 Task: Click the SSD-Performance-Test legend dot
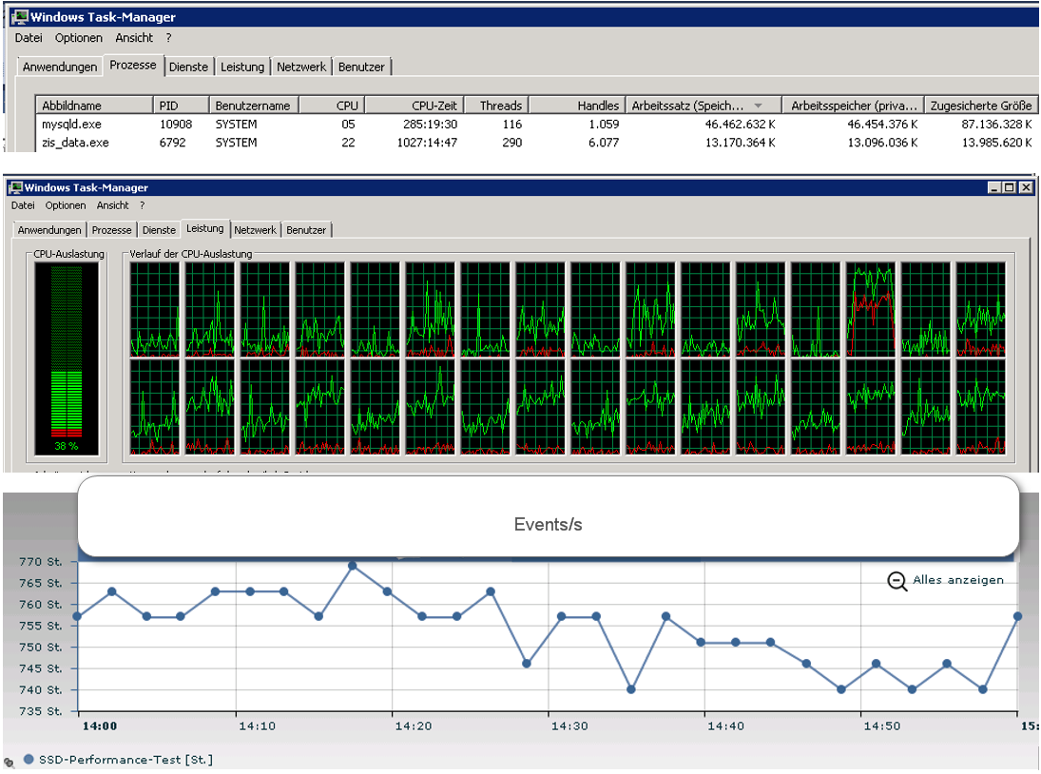(x=28, y=759)
